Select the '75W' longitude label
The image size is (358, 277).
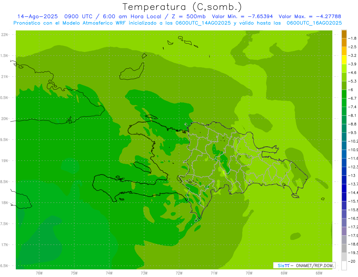(74, 273)
